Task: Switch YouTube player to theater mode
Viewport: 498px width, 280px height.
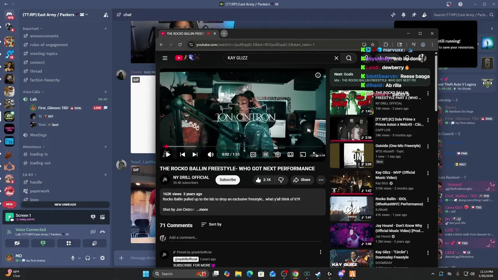Action: coord(290,154)
